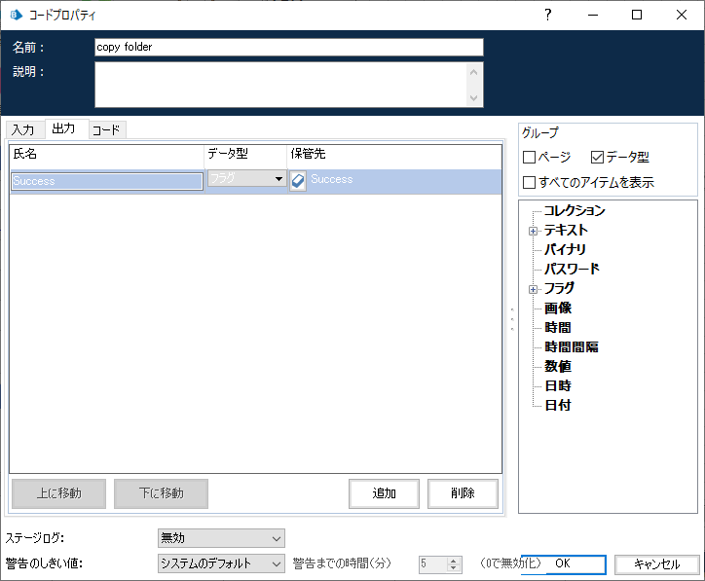Click the 追加 button
Viewport: 705px width, 581px height.
(384, 493)
